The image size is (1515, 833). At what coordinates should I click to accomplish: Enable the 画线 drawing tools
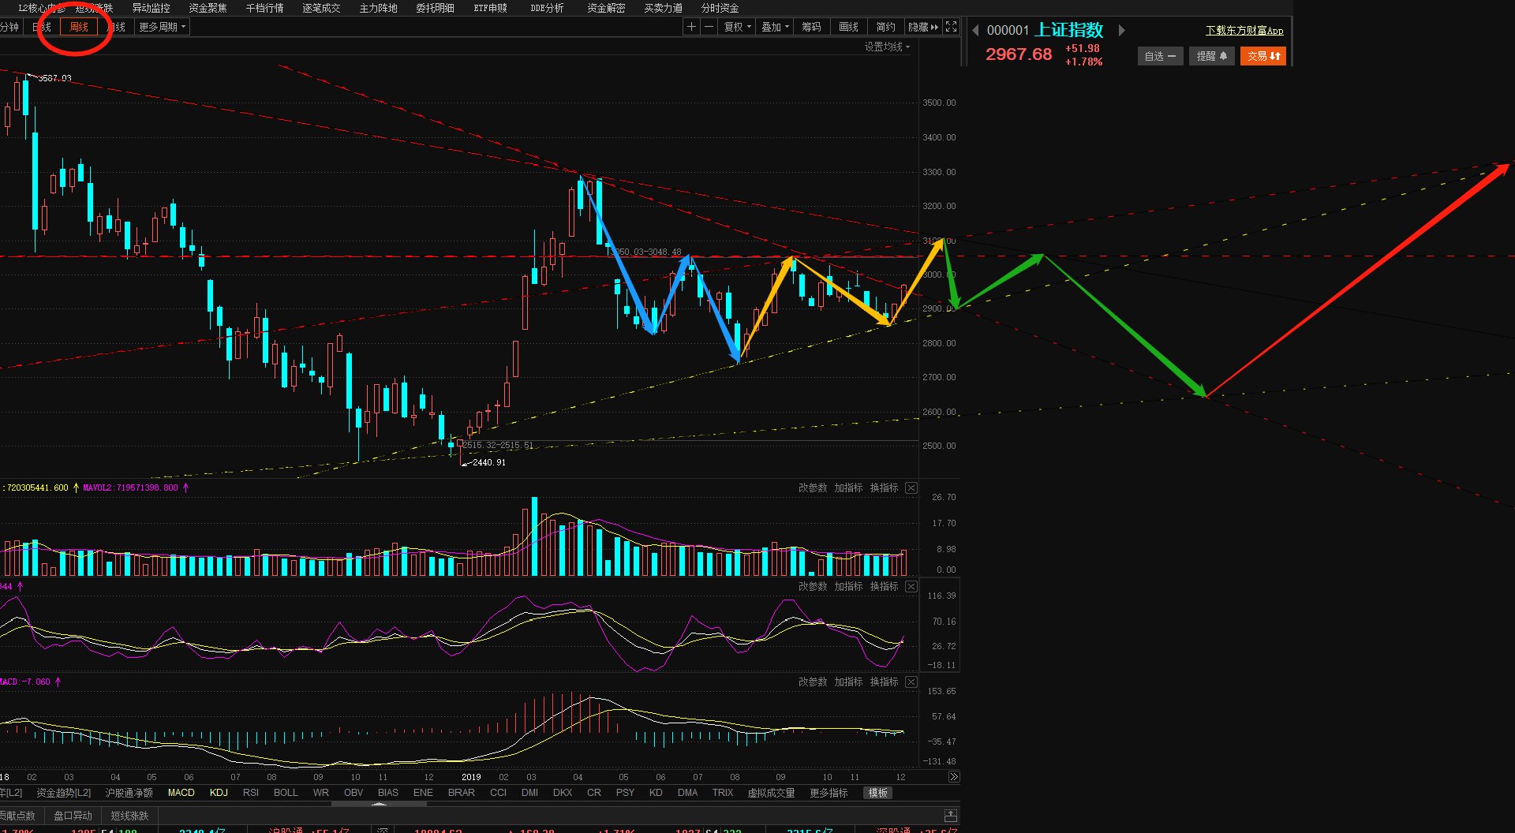point(848,27)
